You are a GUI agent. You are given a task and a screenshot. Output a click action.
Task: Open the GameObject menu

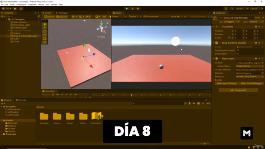click(x=21, y=5)
